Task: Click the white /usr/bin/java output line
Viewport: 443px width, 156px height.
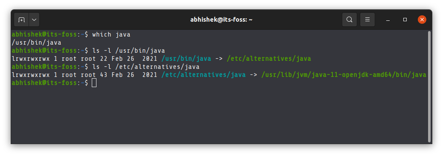Action: point(36,43)
